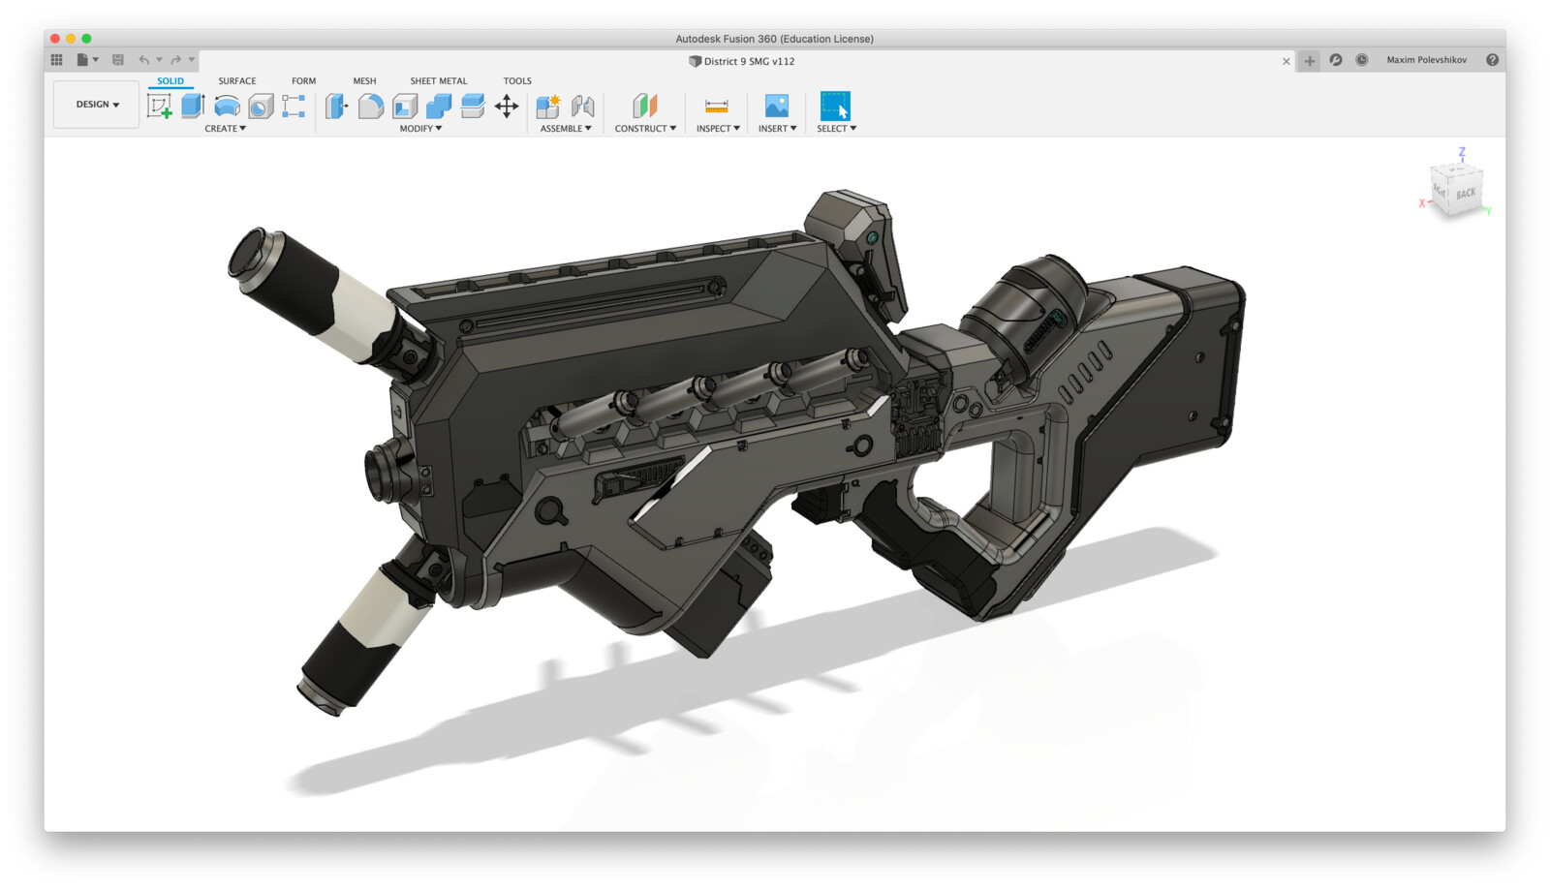This screenshot has height=890, width=1550.
Task: Expand the CREATE menu
Action: coord(225,129)
